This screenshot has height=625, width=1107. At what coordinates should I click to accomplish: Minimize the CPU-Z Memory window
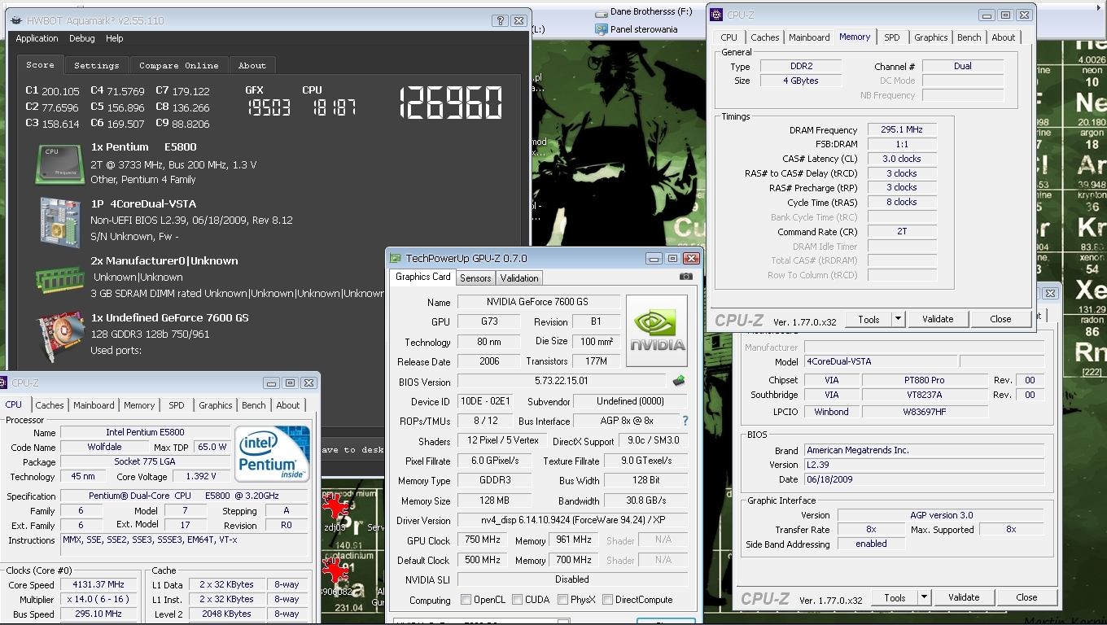(x=987, y=15)
